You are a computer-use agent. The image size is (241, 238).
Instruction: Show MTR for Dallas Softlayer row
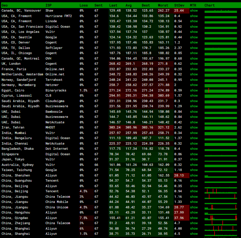coord(194,48)
